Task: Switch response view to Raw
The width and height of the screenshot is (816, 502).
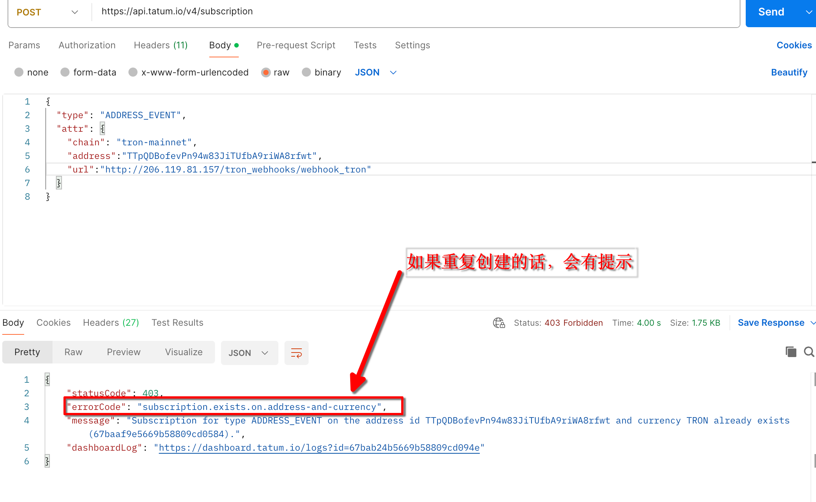Action: click(x=73, y=352)
